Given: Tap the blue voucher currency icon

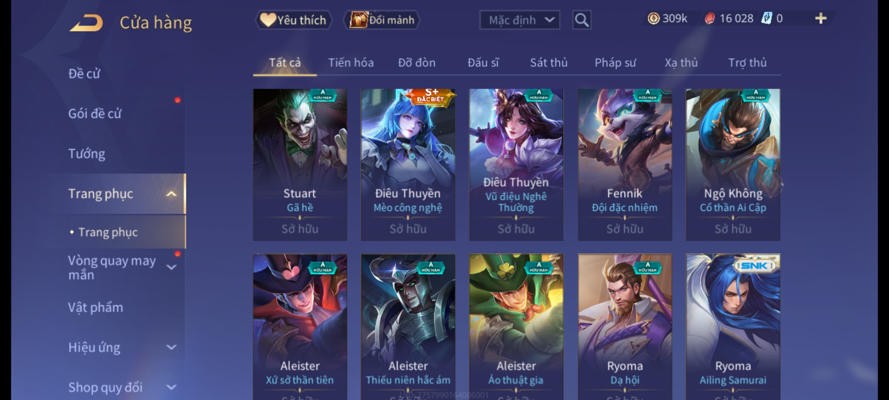Looking at the screenshot, I should point(766,18).
